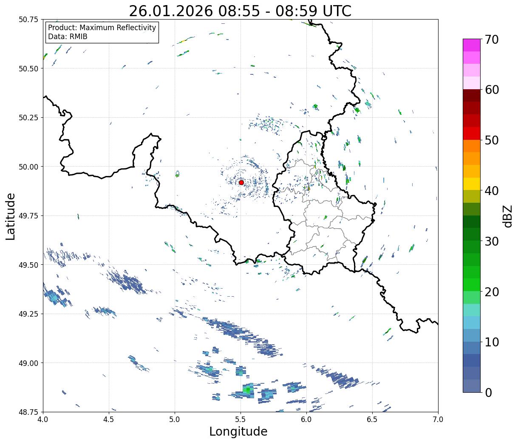Click the longitude tick label 5.0
Screen dimensions: 518x442
pos(175,419)
